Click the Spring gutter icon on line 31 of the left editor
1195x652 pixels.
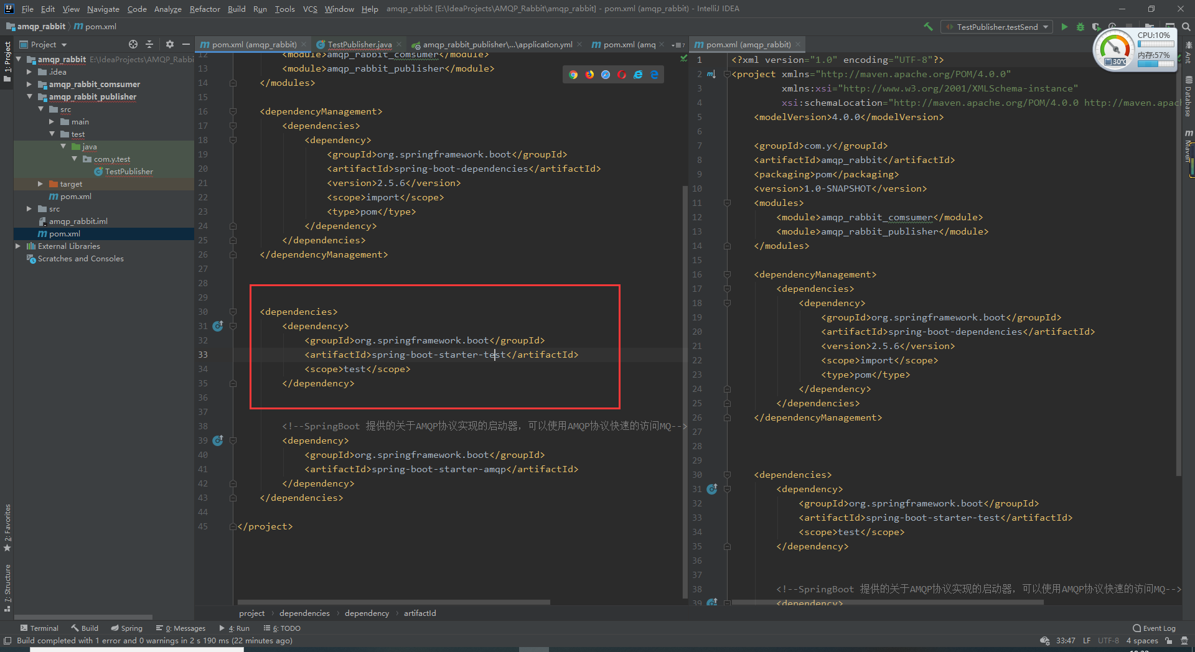(218, 326)
